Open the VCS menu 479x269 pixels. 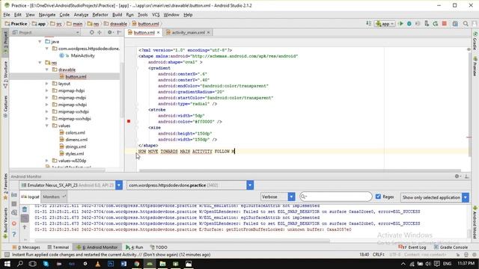[156, 15]
